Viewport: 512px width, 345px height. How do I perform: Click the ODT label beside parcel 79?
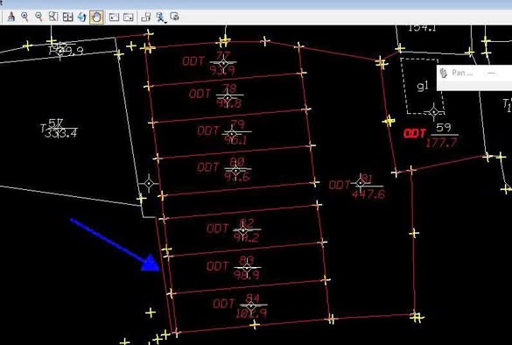tap(208, 131)
